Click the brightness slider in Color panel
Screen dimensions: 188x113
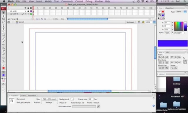click(185, 26)
